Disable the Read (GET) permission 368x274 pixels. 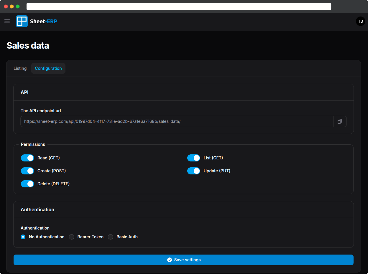pyautogui.click(x=27, y=158)
